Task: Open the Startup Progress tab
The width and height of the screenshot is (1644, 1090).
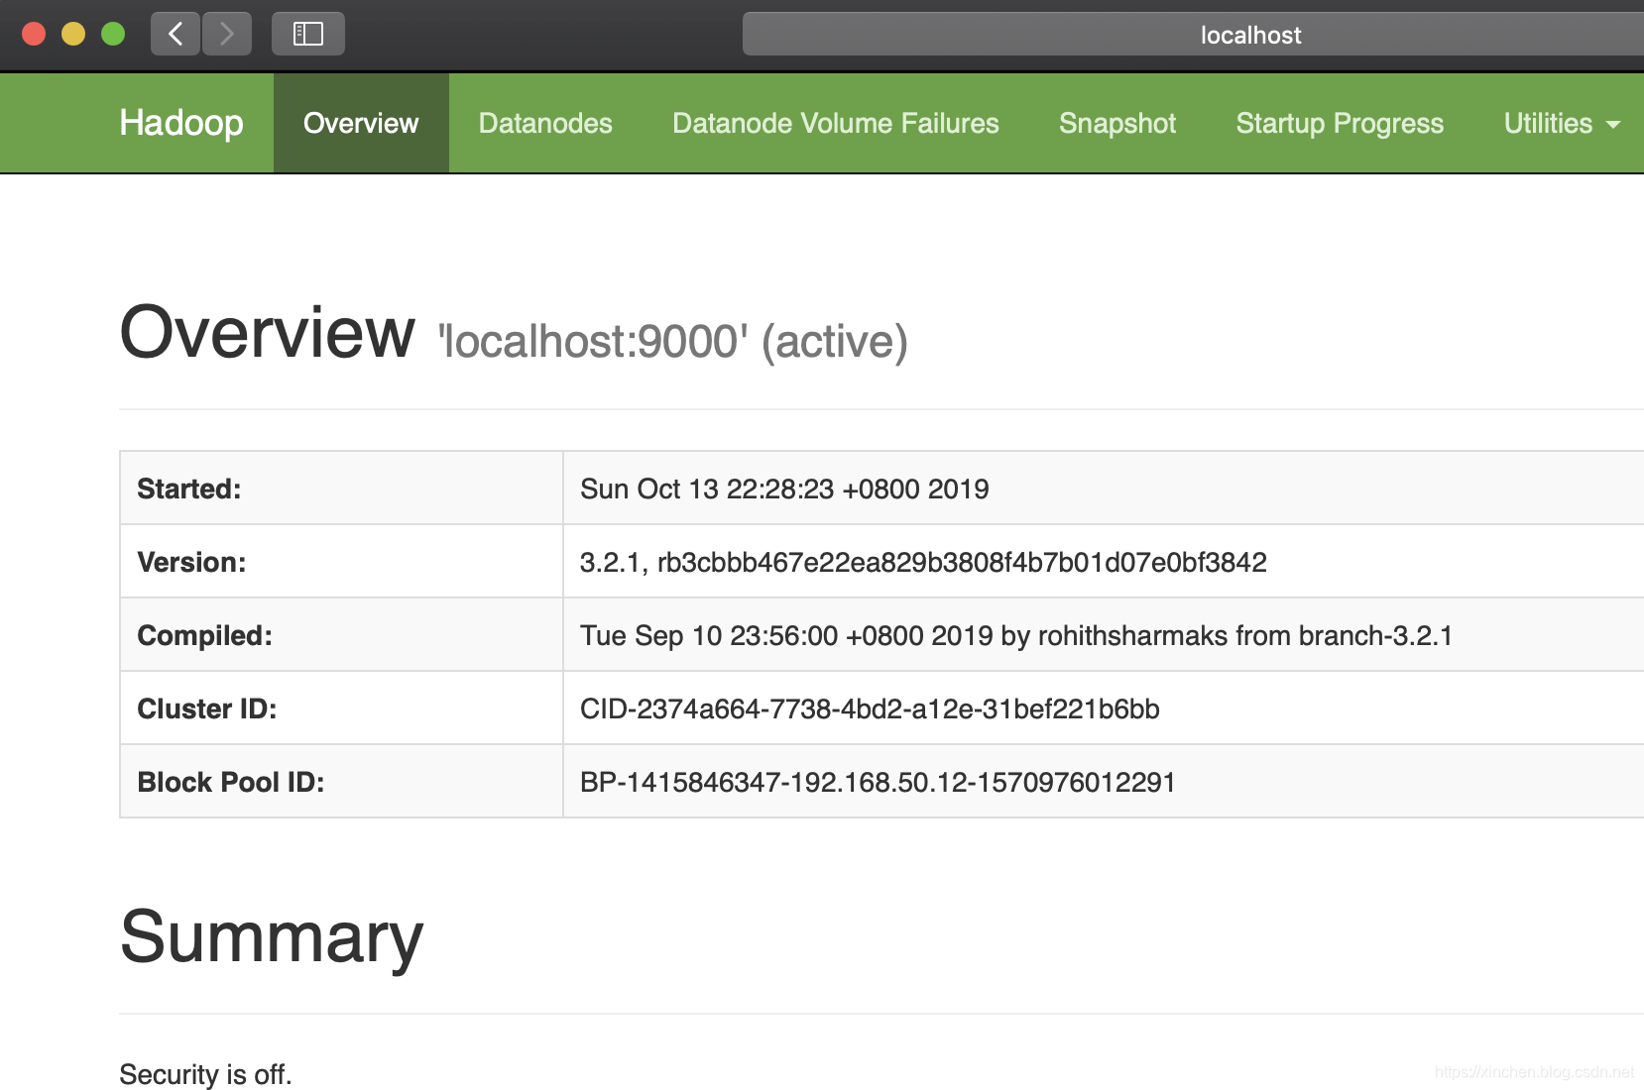Action: (1340, 123)
